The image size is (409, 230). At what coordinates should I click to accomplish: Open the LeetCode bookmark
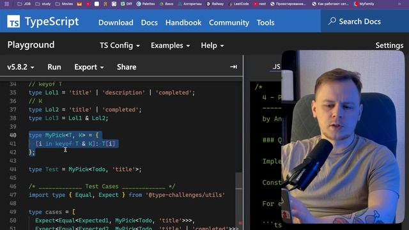point(238,4)
